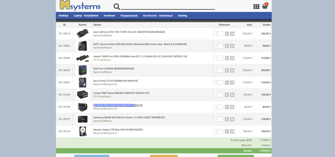Remove NZXT Source S340 case from cart
The width and height of the screenshot is (335, 157).
click(x=232, y=46)
